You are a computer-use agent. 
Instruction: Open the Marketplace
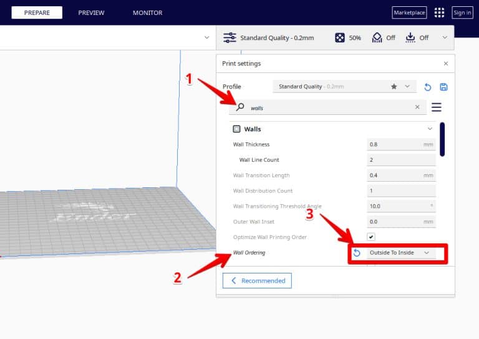pos(409,12)
